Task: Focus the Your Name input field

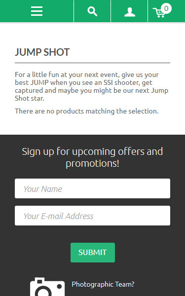Action: 93,188
